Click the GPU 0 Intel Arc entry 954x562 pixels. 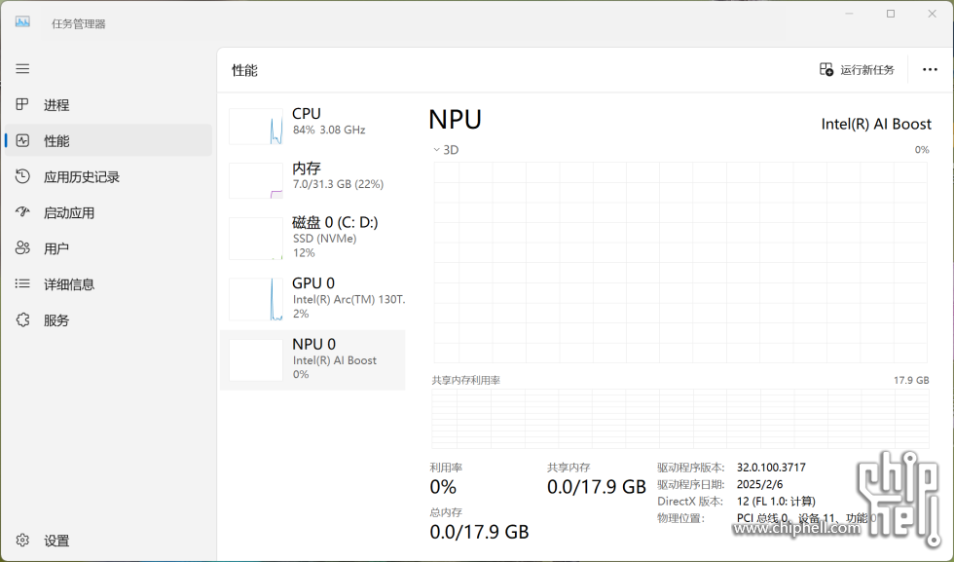coord(312,299)
